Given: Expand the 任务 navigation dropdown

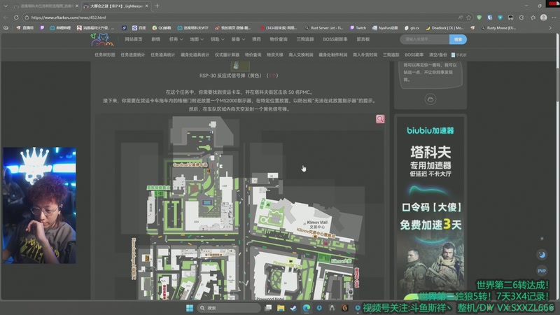Looking at the screenshot, I should [176, 39].
